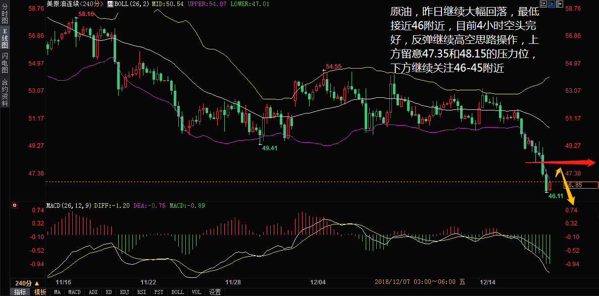
Task: Open the 闪电图 sidebar view
Action: (5, 64)
